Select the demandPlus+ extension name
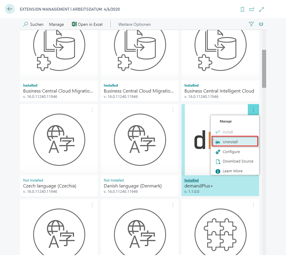 (x=199, y=186)
